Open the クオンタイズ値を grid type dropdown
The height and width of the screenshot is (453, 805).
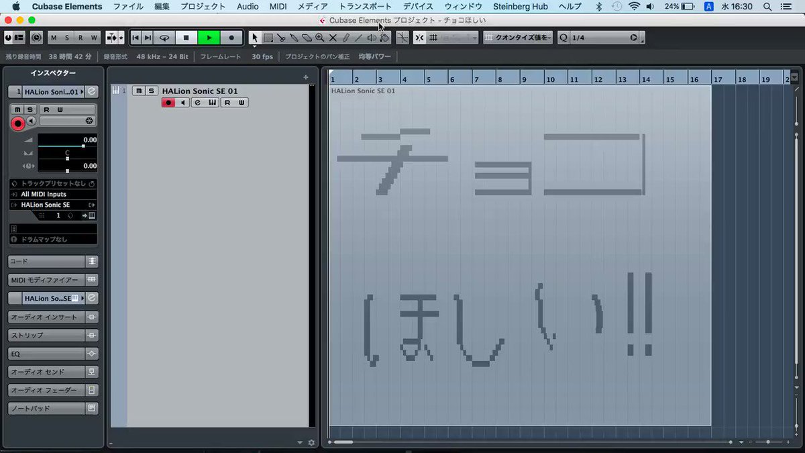click(518, 38)
